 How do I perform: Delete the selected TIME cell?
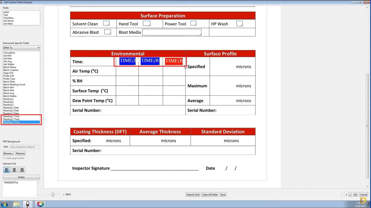click(x=21, y=177)
